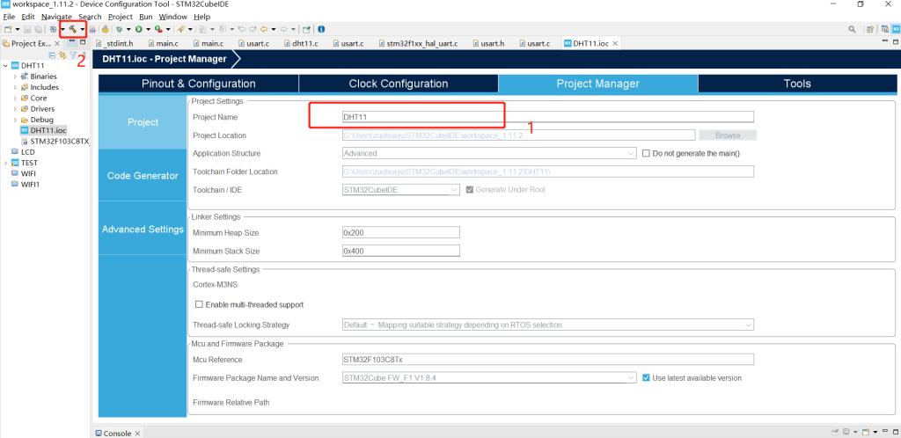This screenshot has width=901, height=438.
Task: Click the Search magnifier icon at top right
Action: pyautogui.click(x=852, y=29)
